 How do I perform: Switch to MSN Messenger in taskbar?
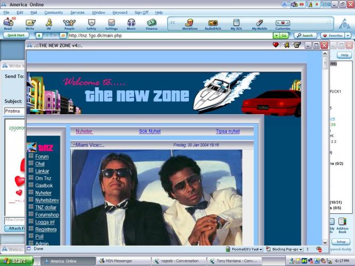click(123, 261)
